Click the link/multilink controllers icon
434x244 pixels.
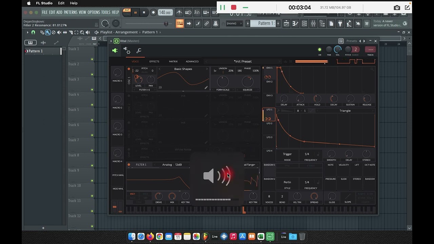coord(206,23)
